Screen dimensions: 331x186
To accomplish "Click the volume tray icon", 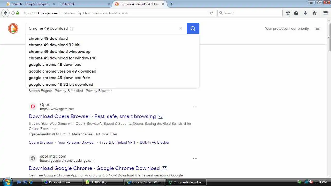I will pyautogui.click(x=311, y=182).
